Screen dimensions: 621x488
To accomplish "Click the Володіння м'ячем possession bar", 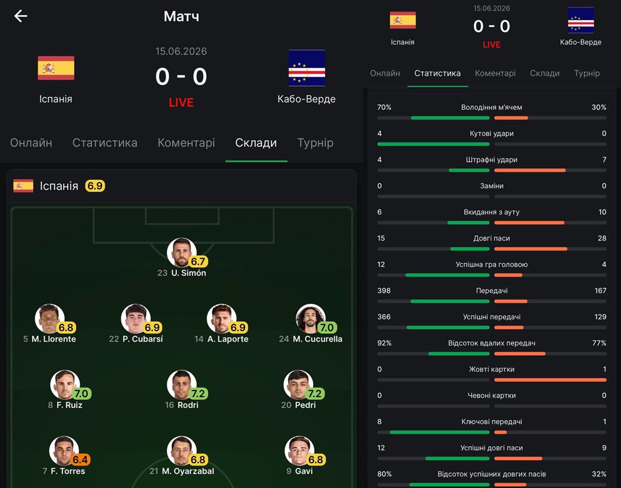I will (491, 118).
